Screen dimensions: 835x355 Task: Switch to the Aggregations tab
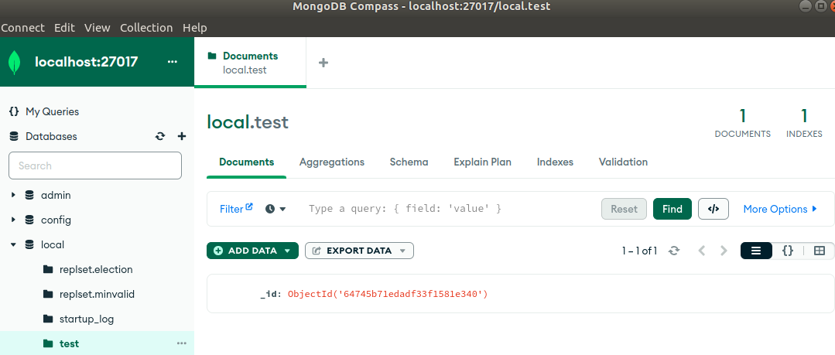click(332, 162)
